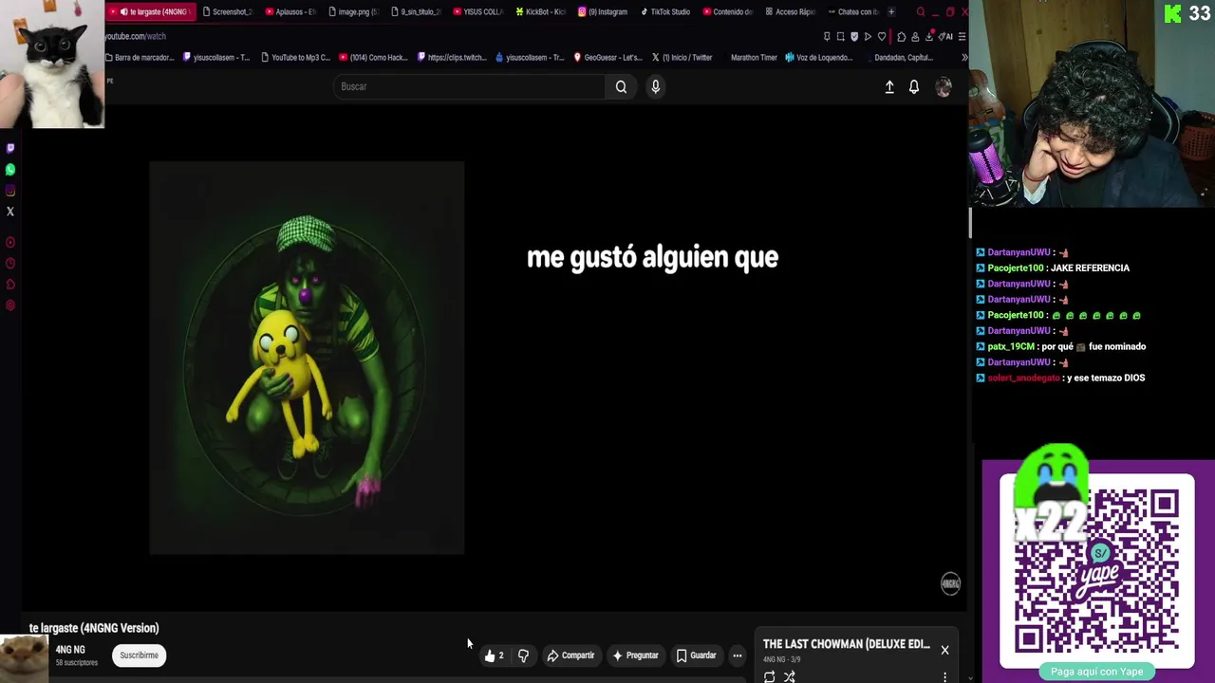The width and height of the screenshot is (1215, 683).
Task: Click the play icon in address bar
Action: pos(868,36)
